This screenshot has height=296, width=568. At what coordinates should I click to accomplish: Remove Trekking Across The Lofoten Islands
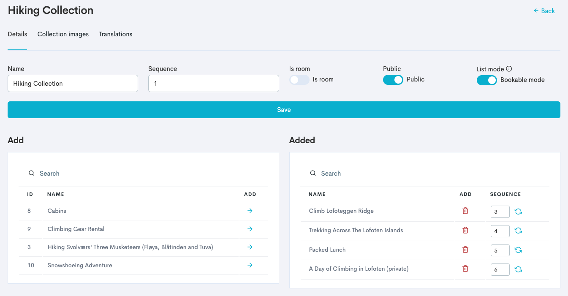pos(465,230)
